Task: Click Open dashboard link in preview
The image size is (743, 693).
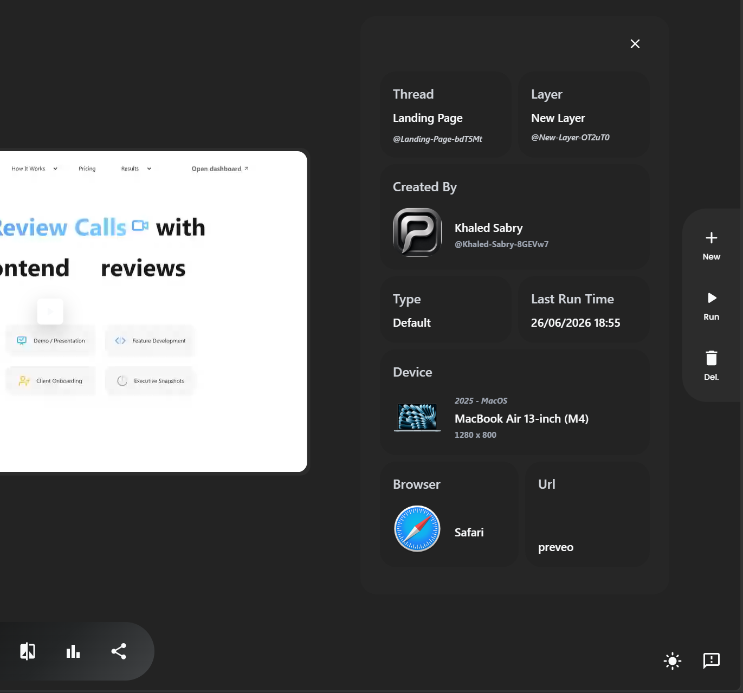Action: point(220,169)
